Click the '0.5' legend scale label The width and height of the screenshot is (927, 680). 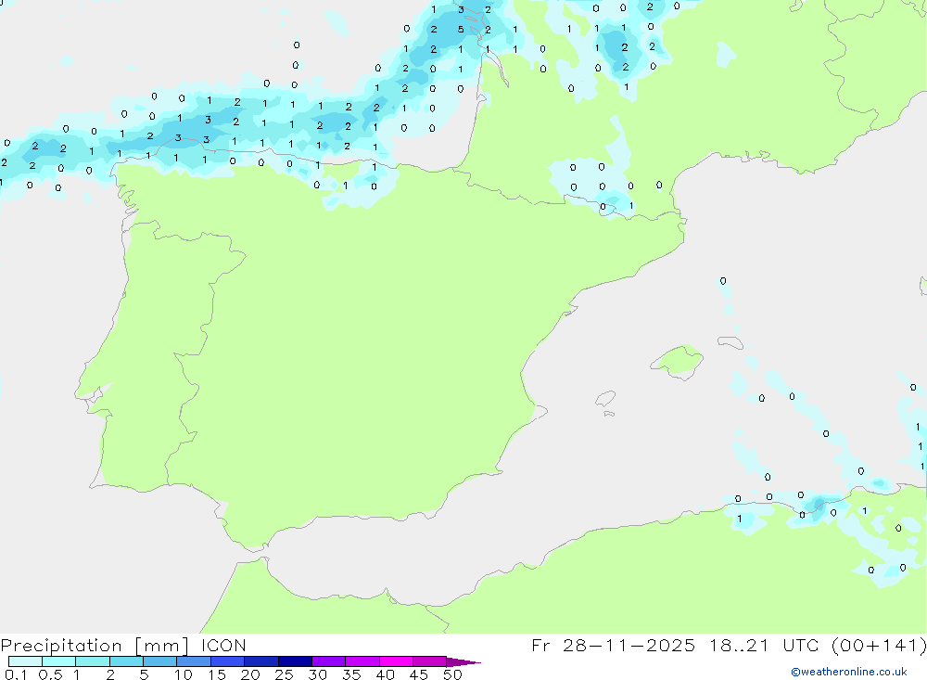pyautogui.click(x=50, y=674)
